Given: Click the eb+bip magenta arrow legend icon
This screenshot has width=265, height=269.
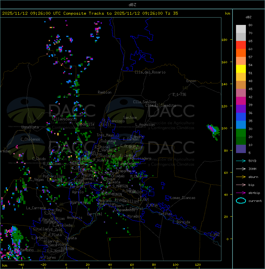Looking at the screenshot, I should (241, 193).
